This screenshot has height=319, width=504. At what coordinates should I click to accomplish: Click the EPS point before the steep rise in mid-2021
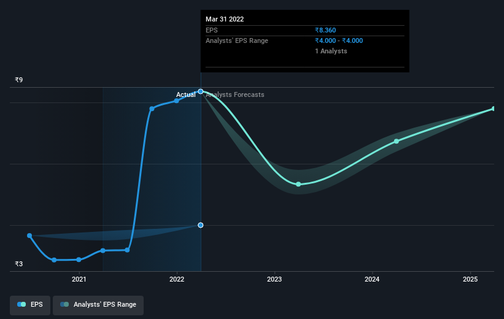(127, 250)
